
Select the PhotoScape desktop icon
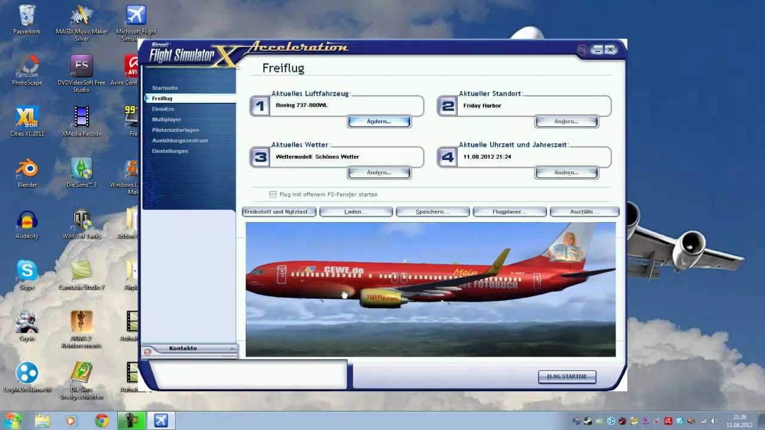click(26, 70)
